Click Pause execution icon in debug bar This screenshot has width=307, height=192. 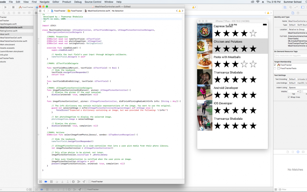point(51,181)
